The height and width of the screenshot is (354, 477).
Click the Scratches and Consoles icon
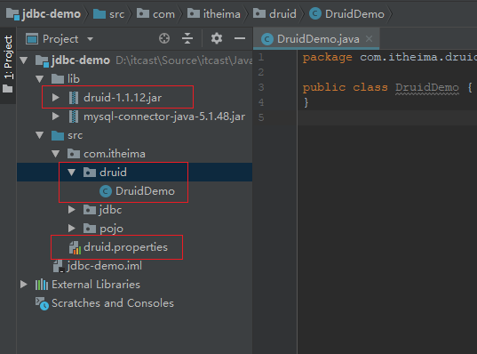(x=42, y=303)
